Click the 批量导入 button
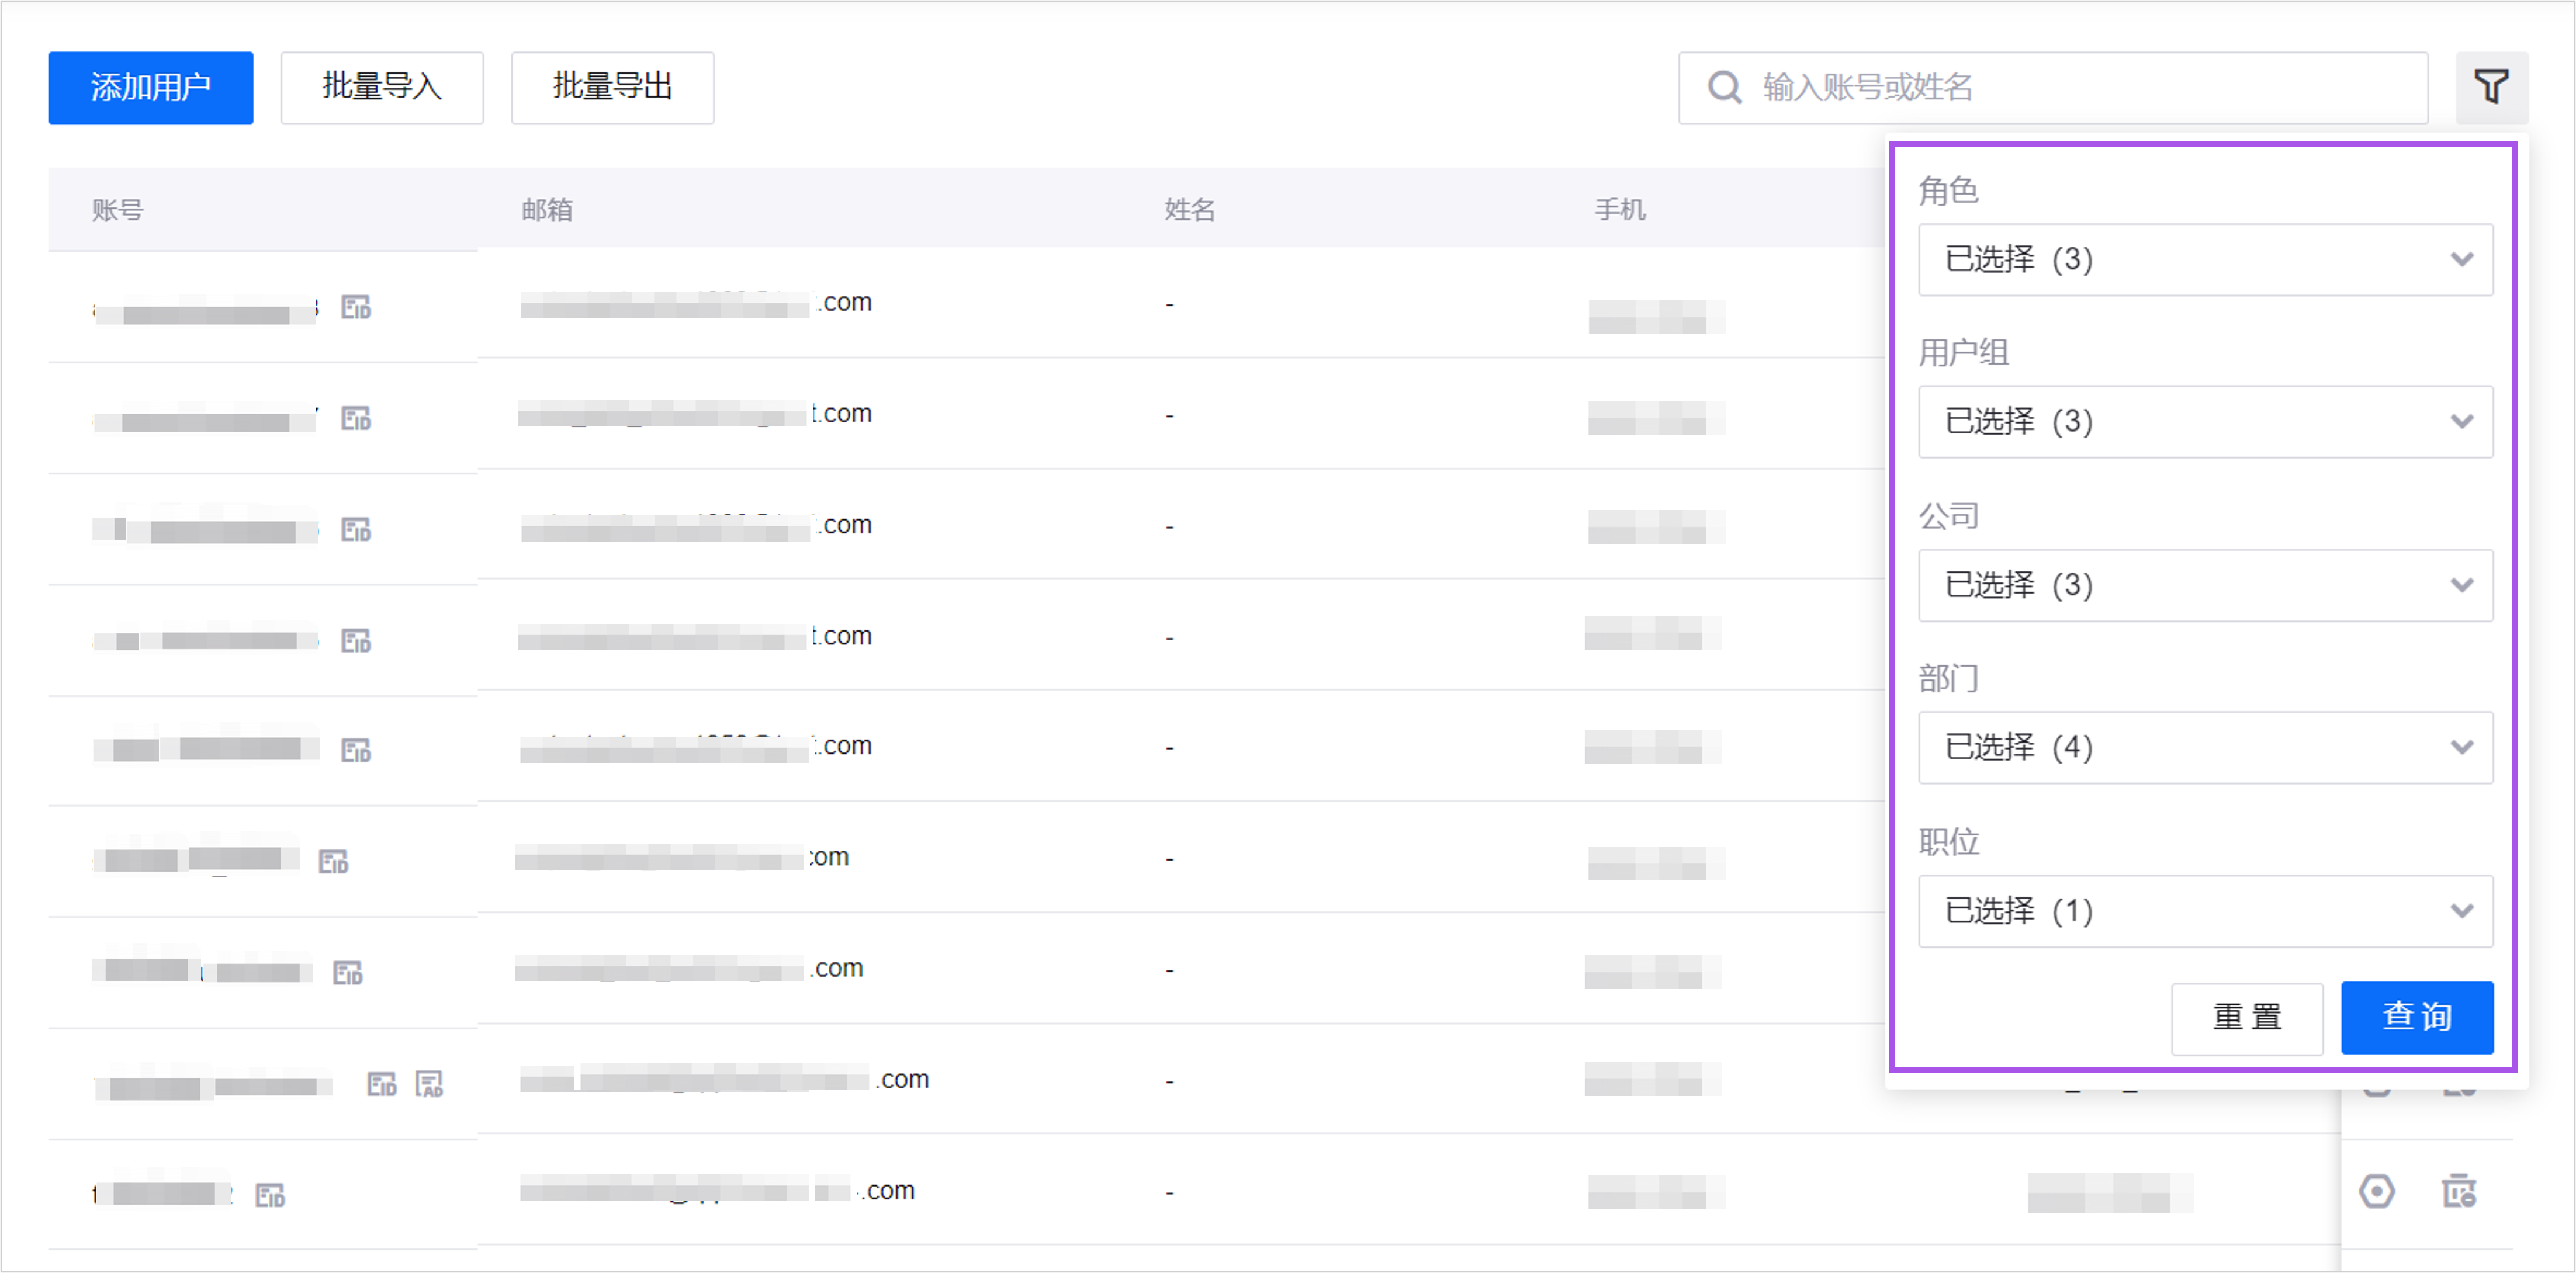 382,88
